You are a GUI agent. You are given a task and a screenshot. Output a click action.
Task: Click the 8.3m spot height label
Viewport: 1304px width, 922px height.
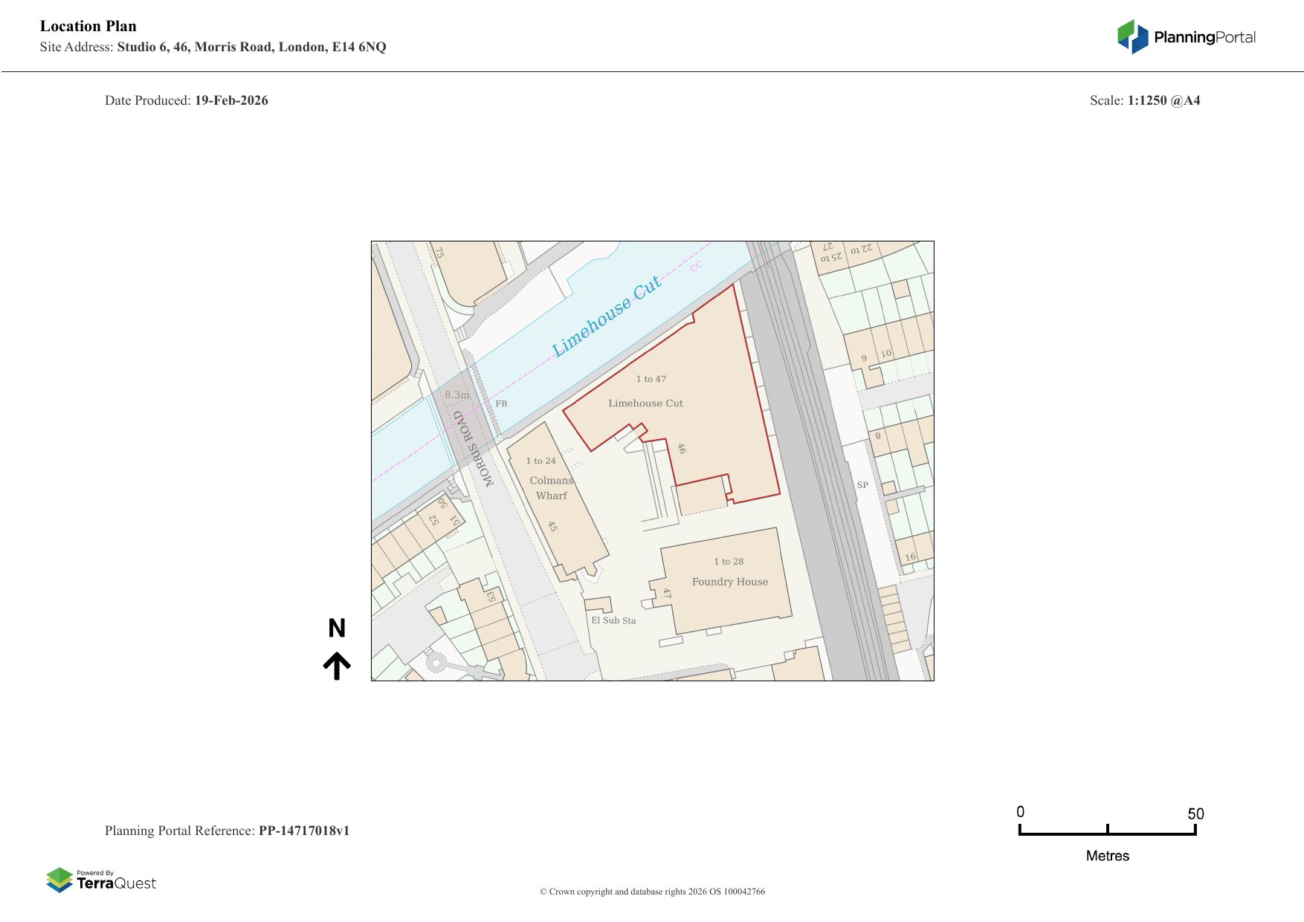point(457,395)
